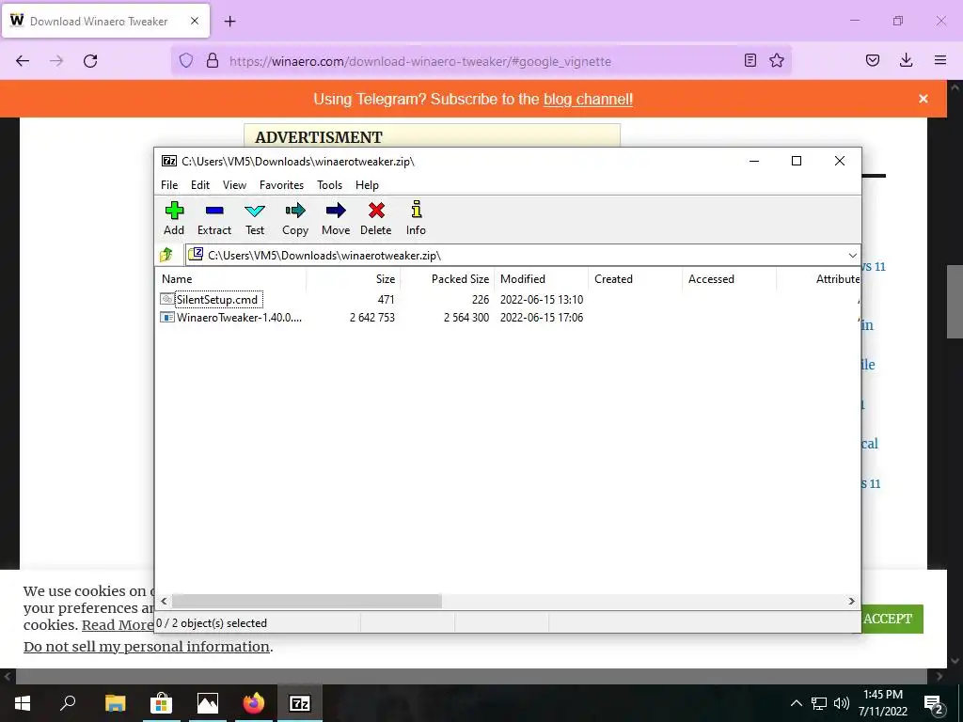Viewport: 963px width, 722px height.
Task: Click the left arrow of 7-Zip horizontal scrollbar
Action: pyautogui.click(x=164, y=601)
